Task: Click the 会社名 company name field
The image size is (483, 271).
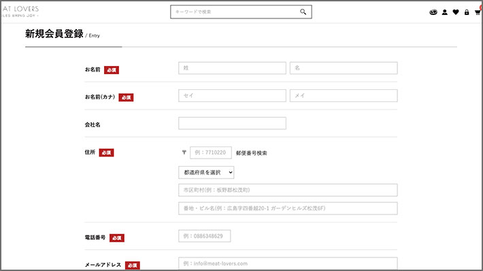Action: [232, 123]
